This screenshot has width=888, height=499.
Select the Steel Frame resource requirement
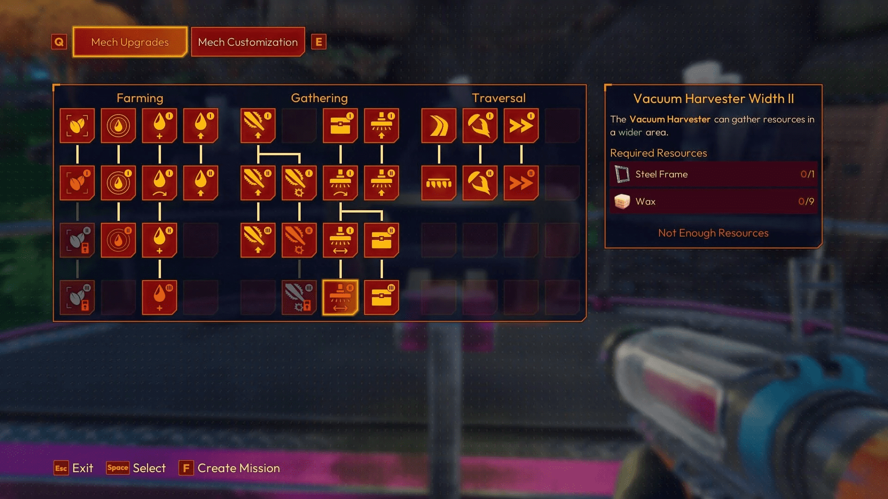click(713, 174)
